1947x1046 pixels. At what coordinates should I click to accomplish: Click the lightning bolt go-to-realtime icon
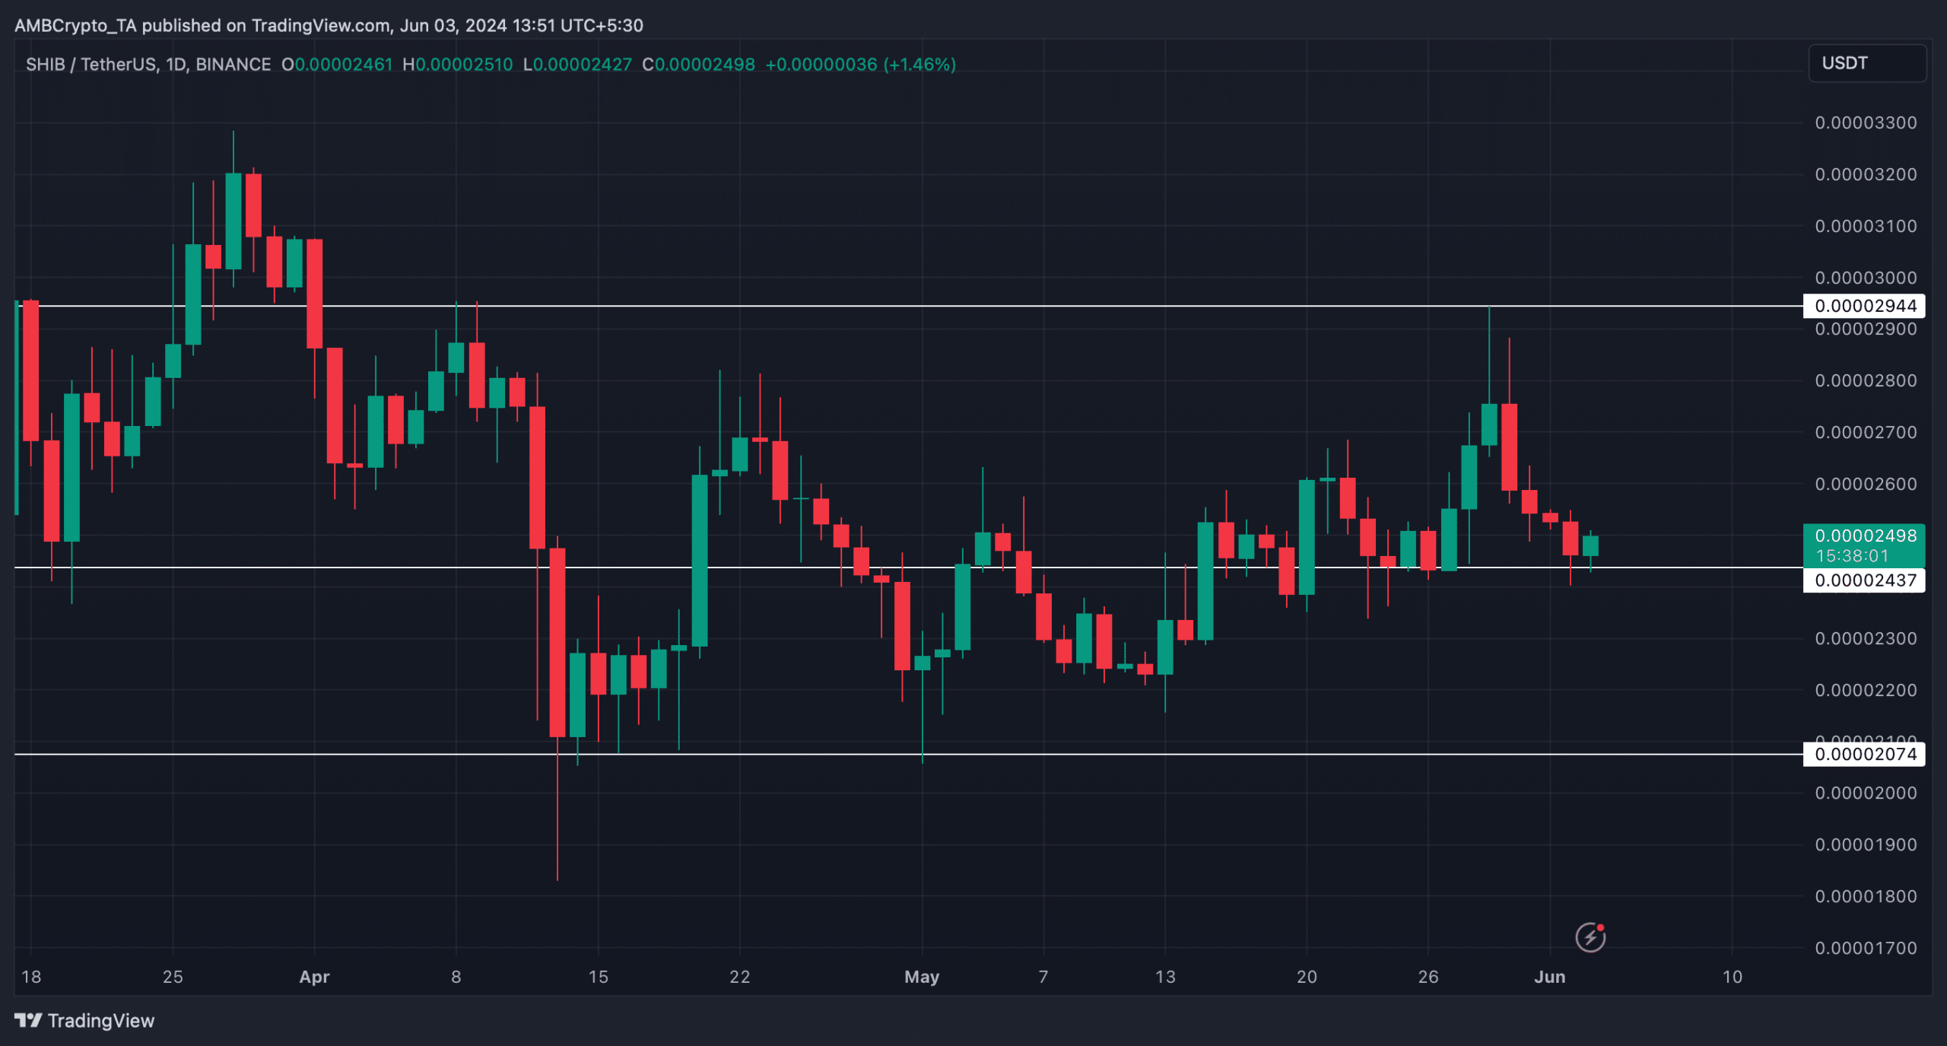pos(1590,936)
